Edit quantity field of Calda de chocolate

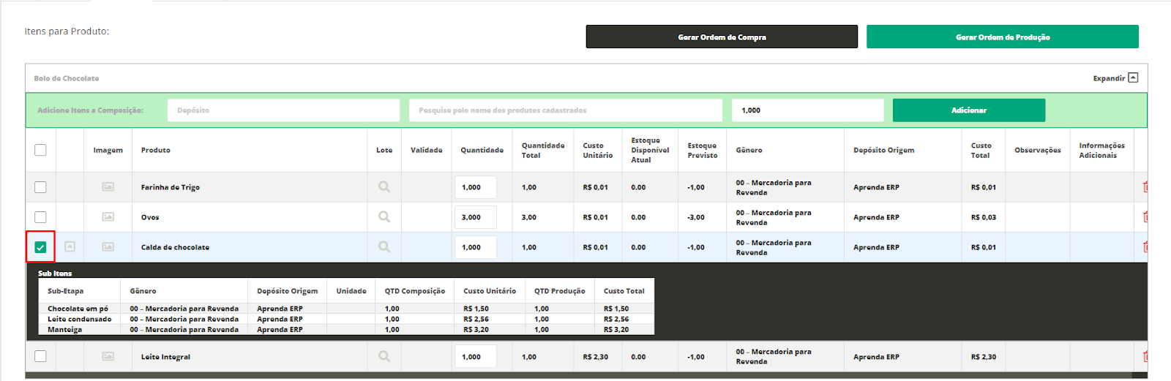click(476, 247)
